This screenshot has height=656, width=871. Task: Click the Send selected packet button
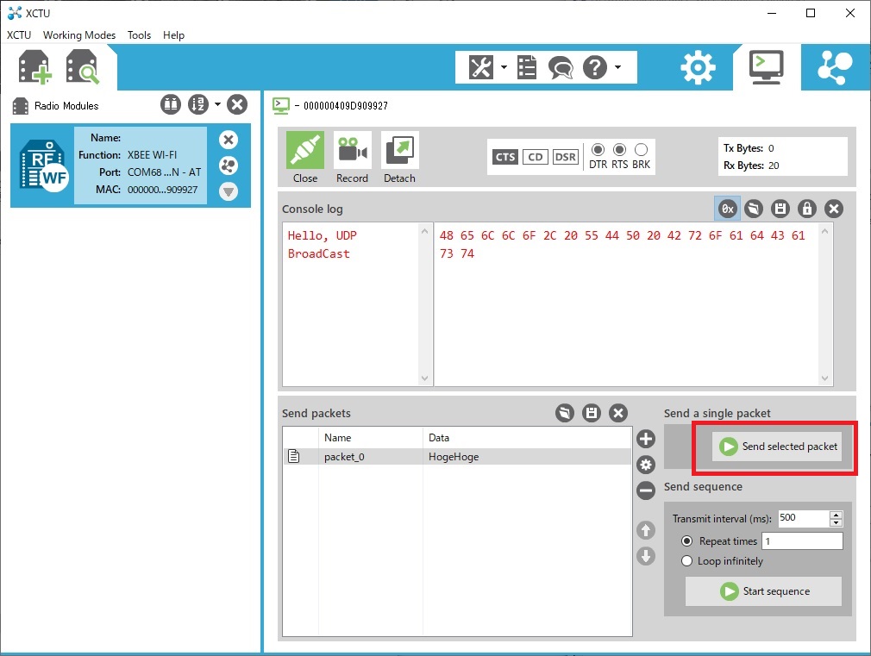coord(777,447)
